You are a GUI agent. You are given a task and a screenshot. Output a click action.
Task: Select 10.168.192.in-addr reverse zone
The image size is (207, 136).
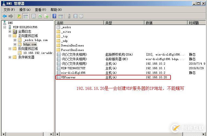click(x=38, y=53)
